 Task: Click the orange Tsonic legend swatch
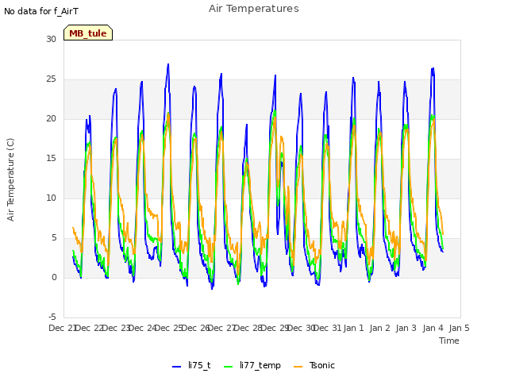coord(298,367)
